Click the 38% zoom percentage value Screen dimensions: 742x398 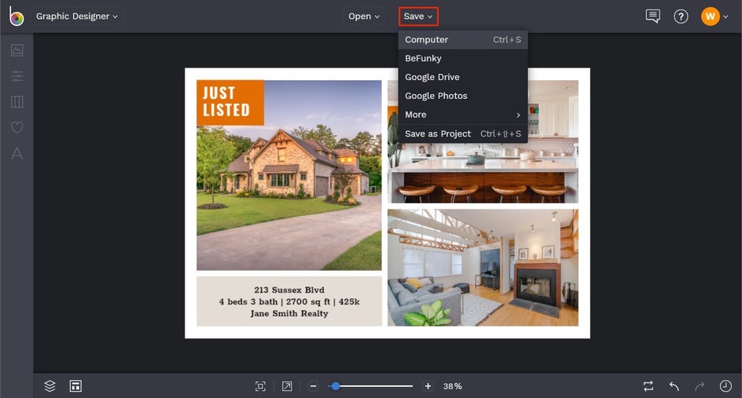click(453, 386)
